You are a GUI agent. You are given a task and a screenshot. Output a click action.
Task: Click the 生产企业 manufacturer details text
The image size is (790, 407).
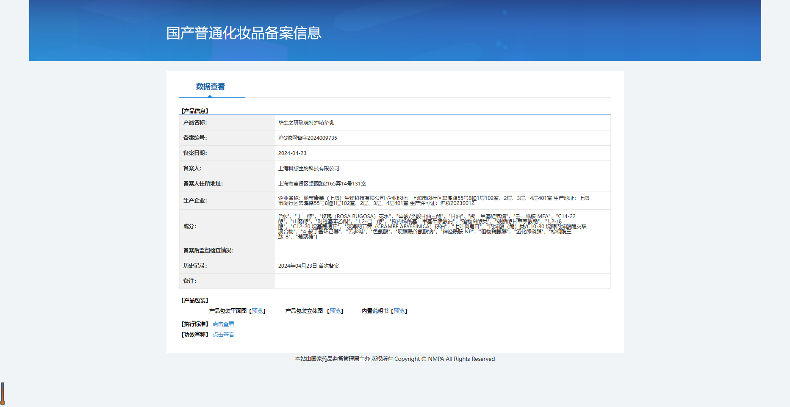433,201
